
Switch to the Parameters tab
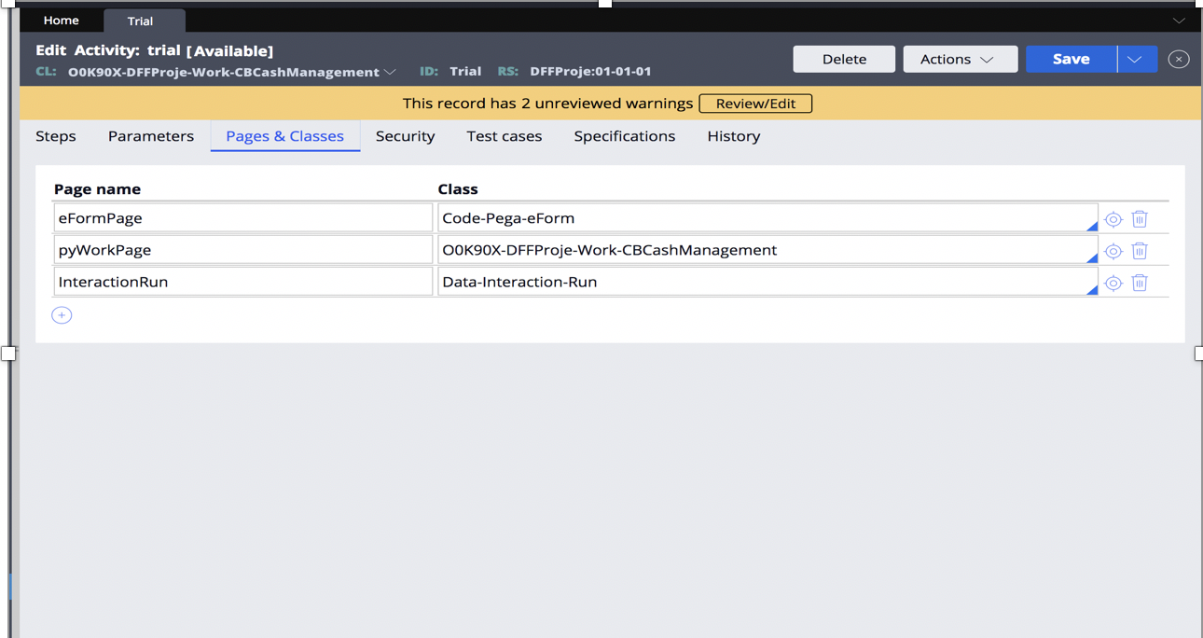tap(151, 136)
